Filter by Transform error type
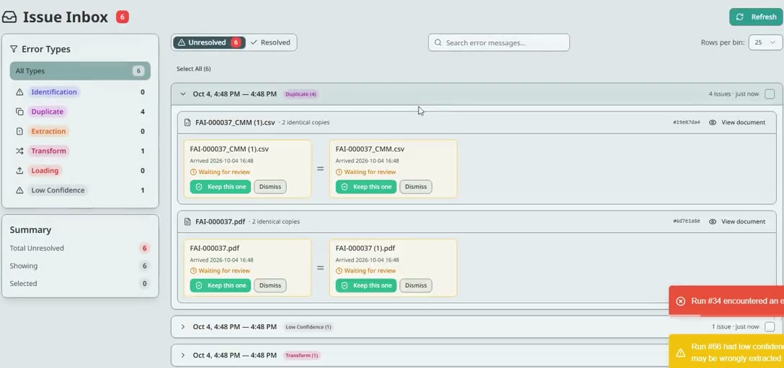Screen dimensions: 784x368 (x=48, y=151)
